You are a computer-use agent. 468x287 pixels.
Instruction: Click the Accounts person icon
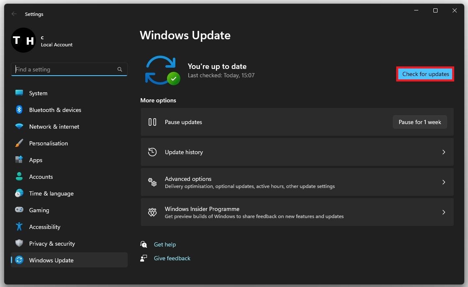[19, 176]
